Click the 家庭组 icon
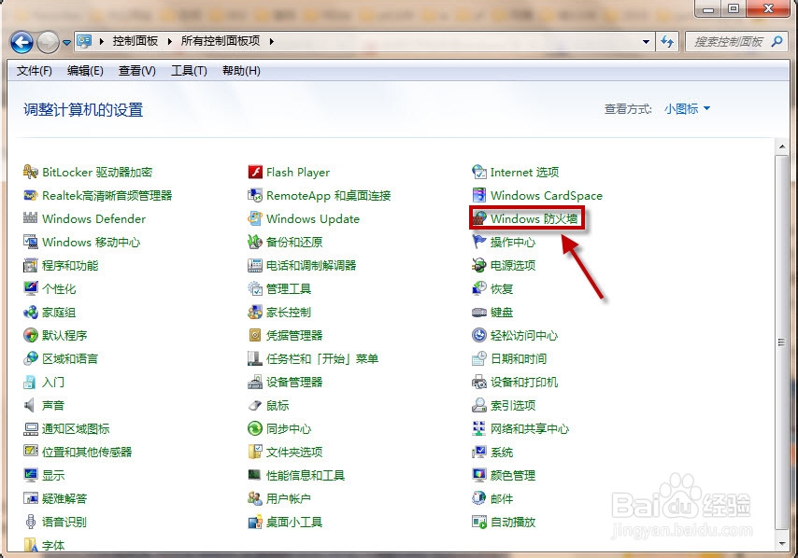 [x=31, y=312]
